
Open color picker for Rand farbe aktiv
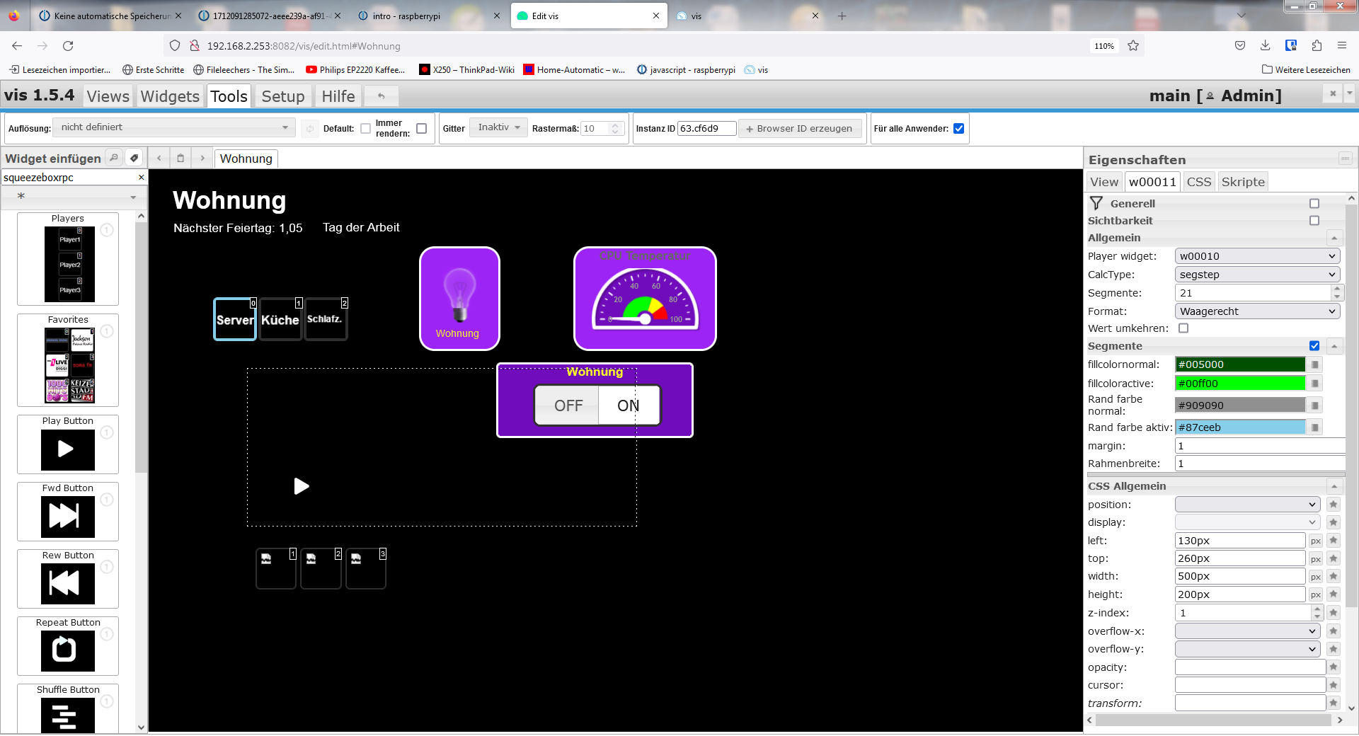(x=1315, y=427)
